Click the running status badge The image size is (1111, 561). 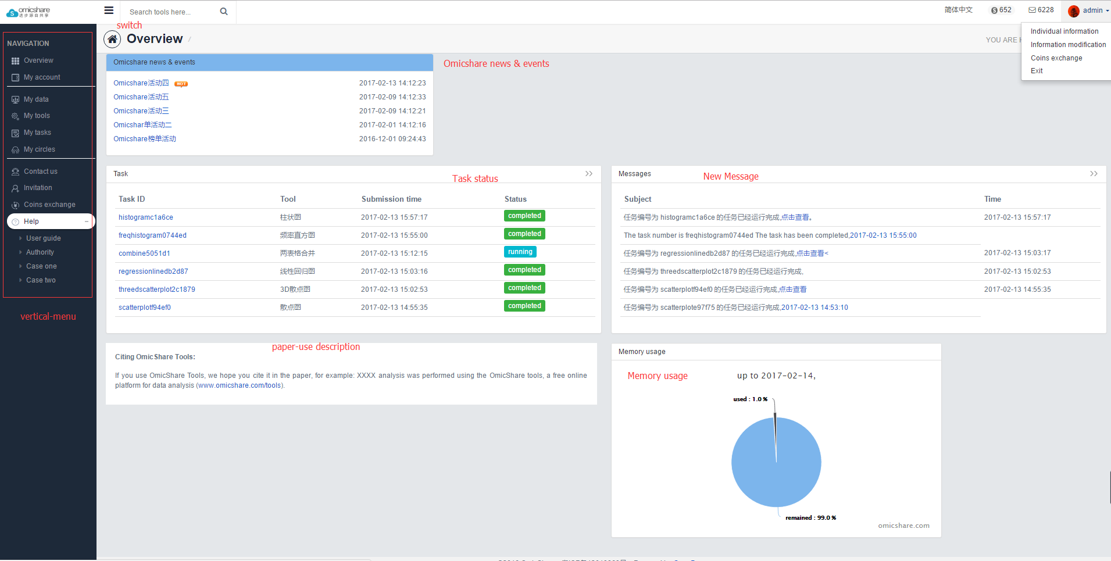point(520,252)
